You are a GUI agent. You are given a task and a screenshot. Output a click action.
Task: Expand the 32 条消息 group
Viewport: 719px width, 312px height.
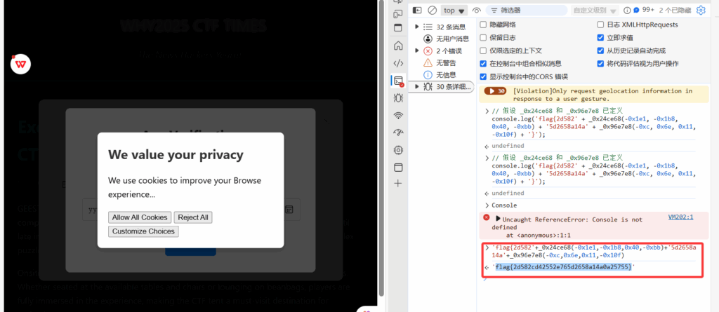(417, 27)
